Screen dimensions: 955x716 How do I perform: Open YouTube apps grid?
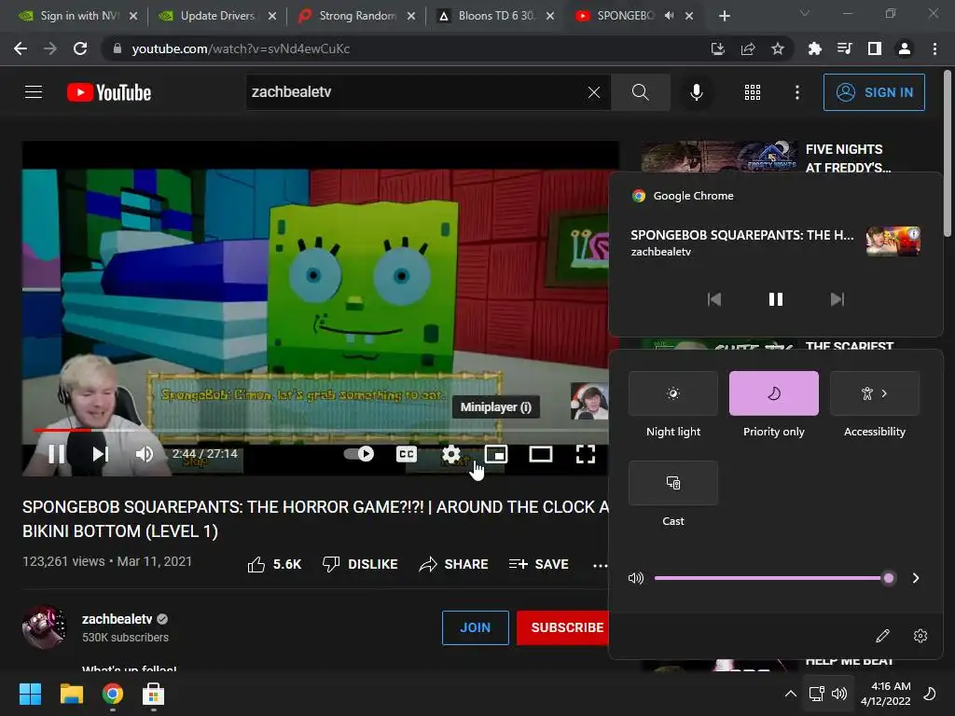[753, 92]
